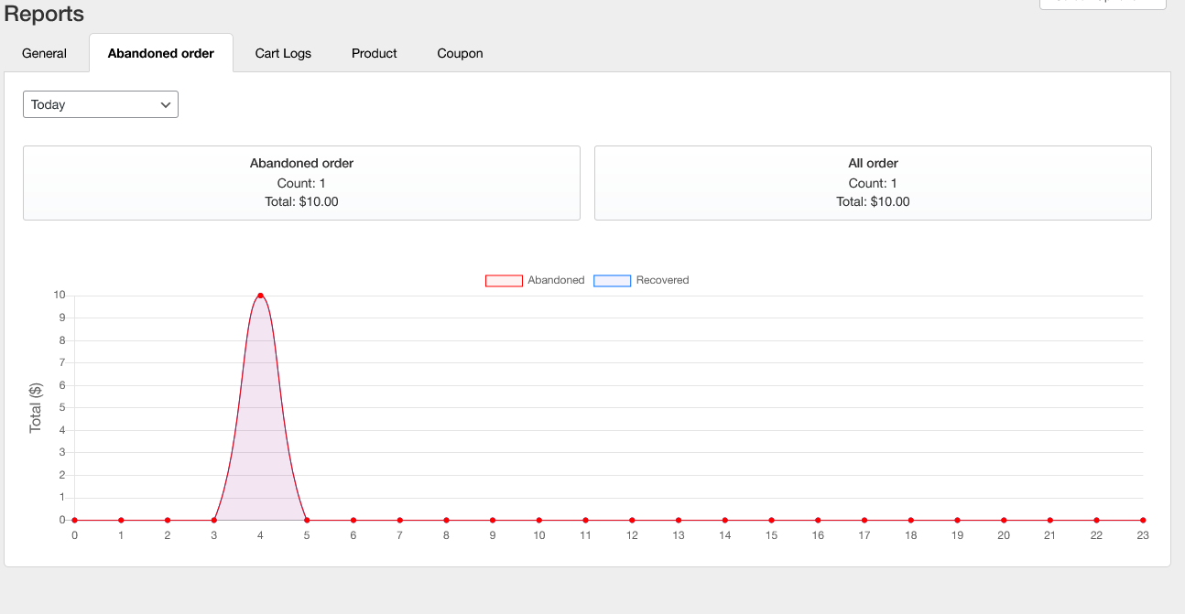This screenshot has height=614, width=1185.
Task: Click Total: $10.00 in the All order card
Action: [873, 201]
